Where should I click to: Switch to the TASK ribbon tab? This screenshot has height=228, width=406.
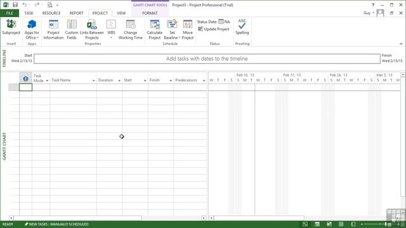click(29, 13)
